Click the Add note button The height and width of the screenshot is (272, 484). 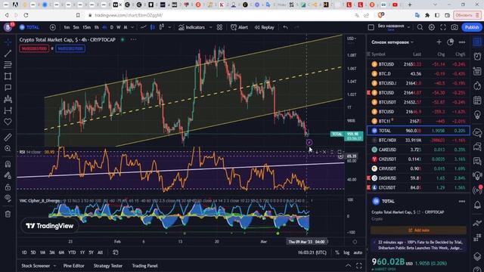(x=418, y=230)
